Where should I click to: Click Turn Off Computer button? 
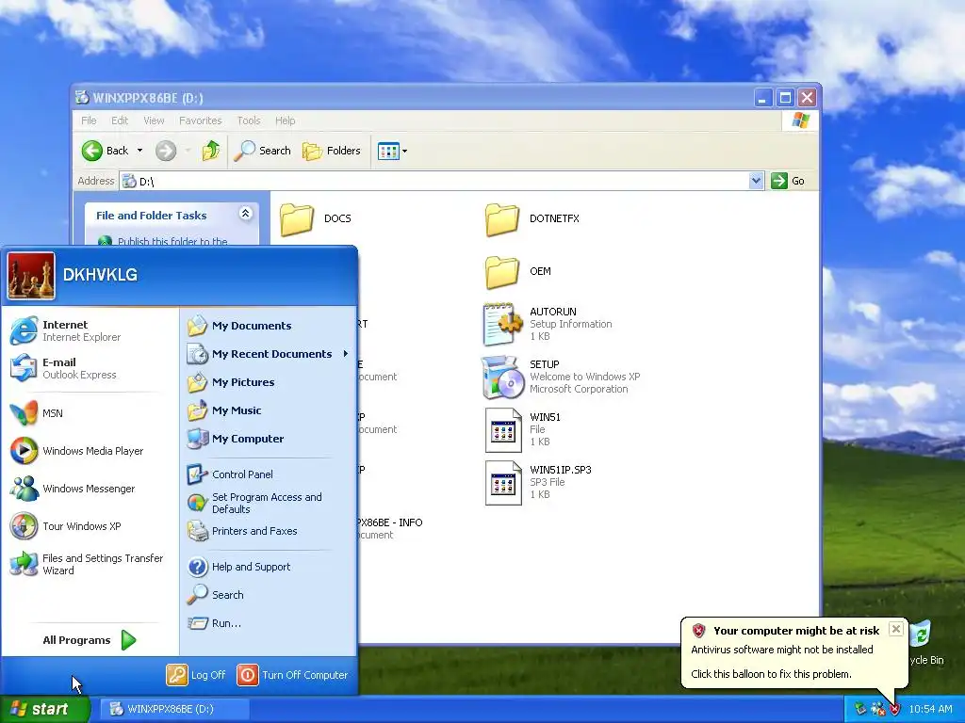click(x=292, y=675)
